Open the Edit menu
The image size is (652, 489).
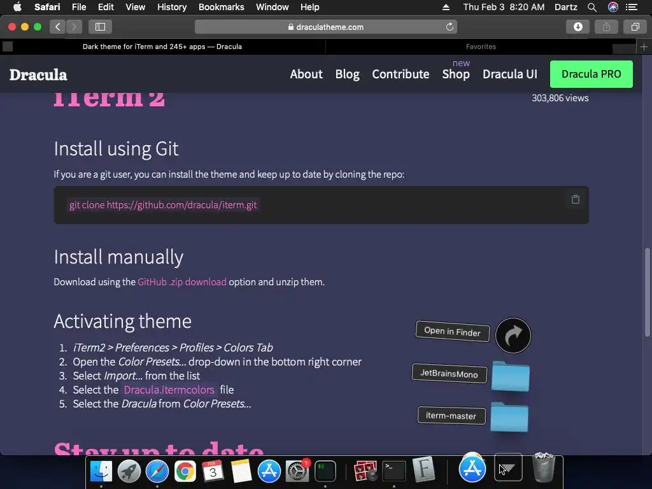(106, 7)
